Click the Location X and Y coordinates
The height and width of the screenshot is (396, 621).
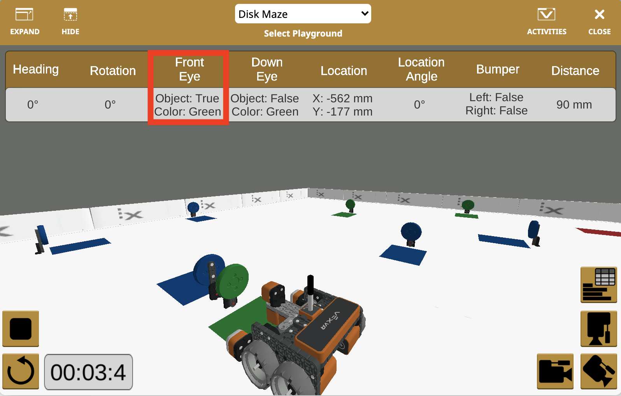click(342, 105)
